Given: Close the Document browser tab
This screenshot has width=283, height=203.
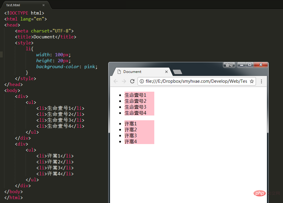Looking at the screenshot, I should (166, 72).
